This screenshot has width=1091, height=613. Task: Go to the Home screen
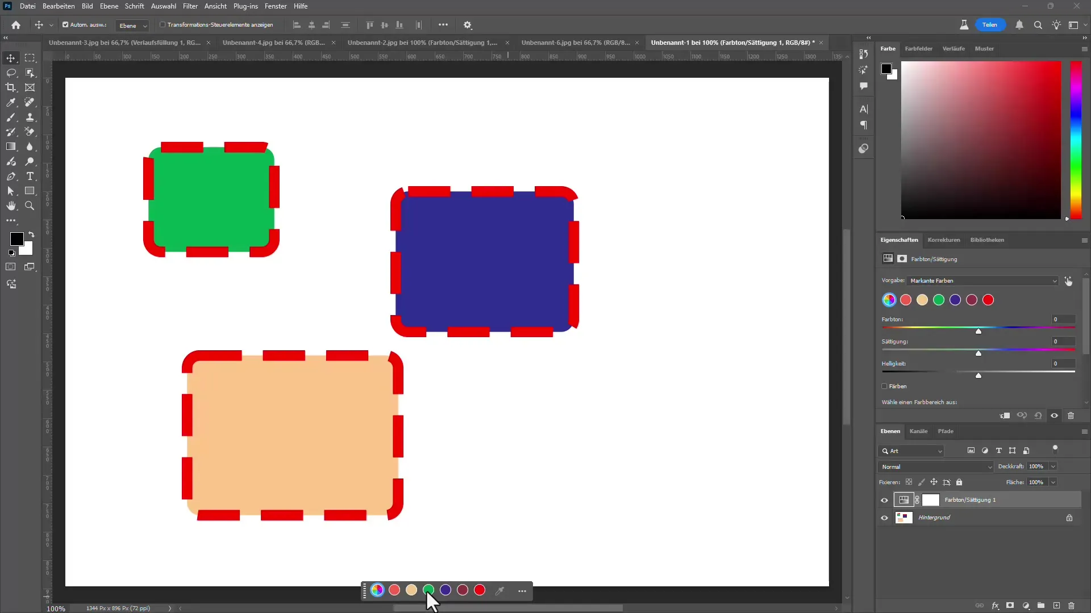coord(16,25)
